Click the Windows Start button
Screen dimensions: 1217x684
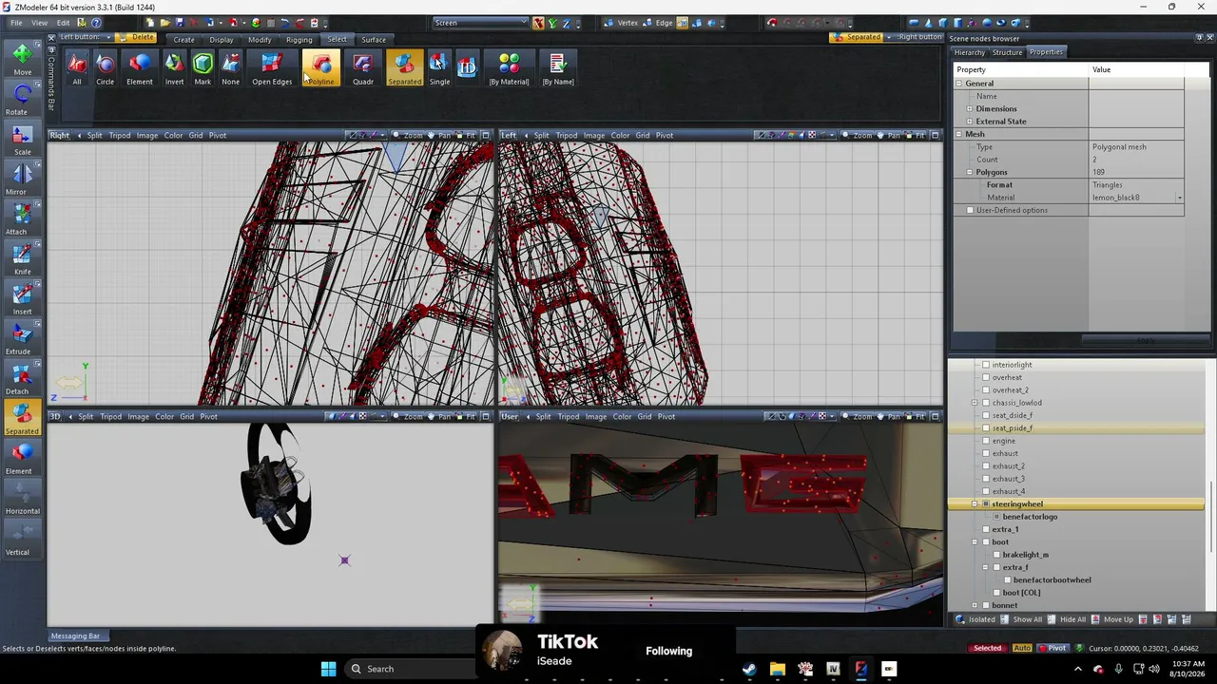pos(328,669)
